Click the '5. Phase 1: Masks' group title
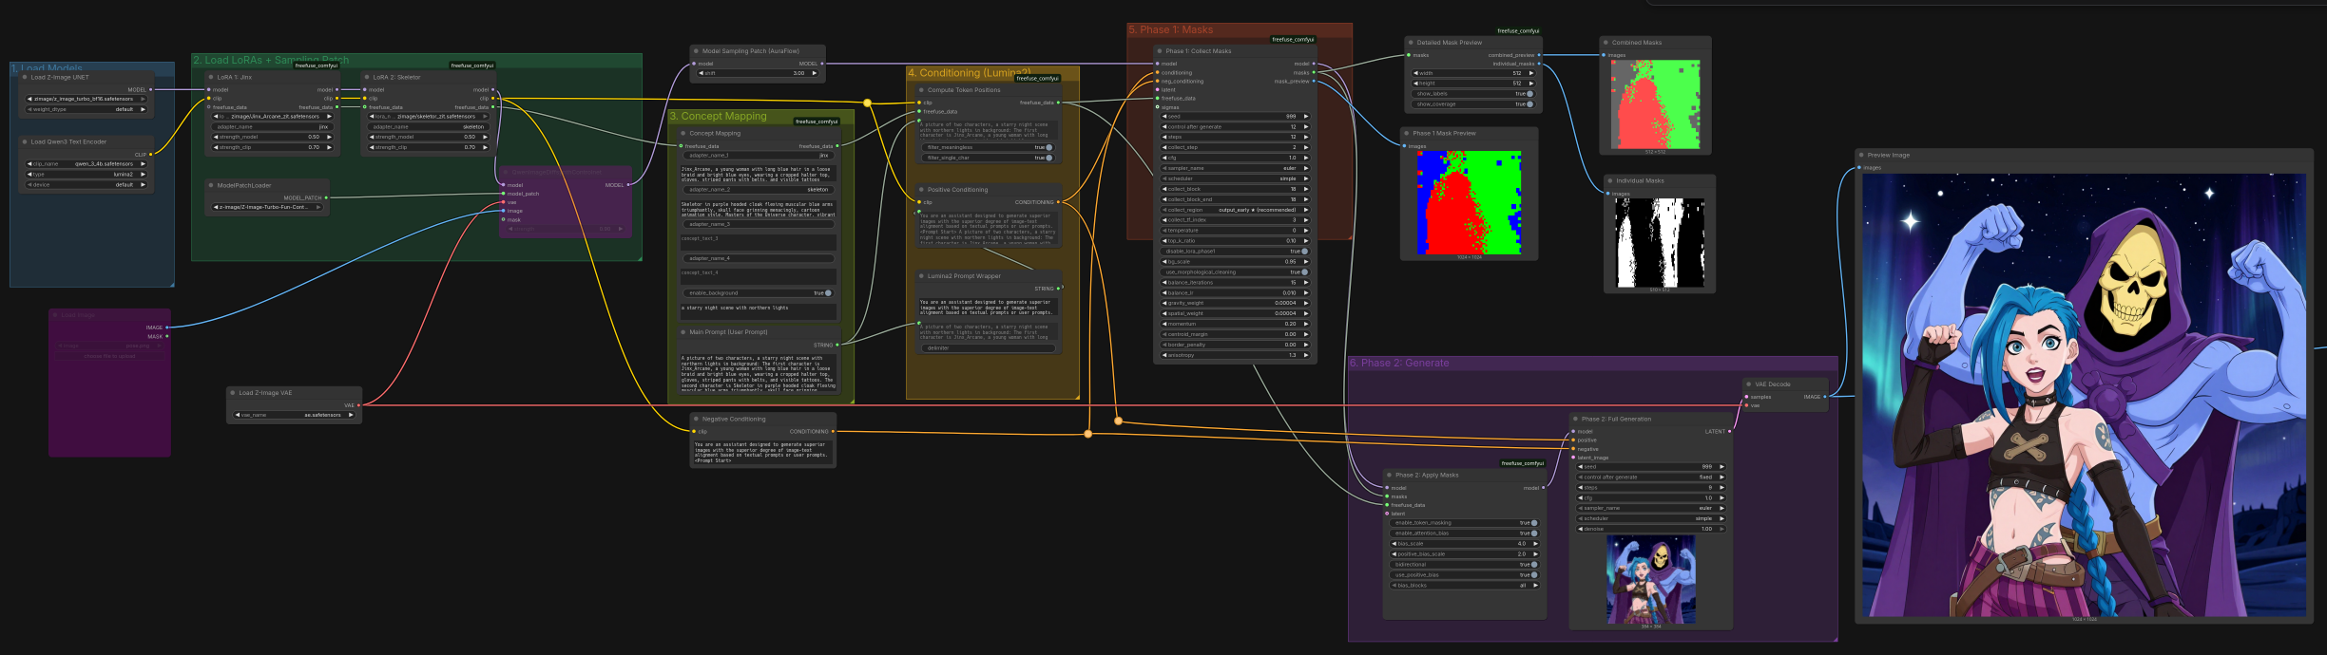This screenshot has width=2327, height=655. tap(1170, 30)
